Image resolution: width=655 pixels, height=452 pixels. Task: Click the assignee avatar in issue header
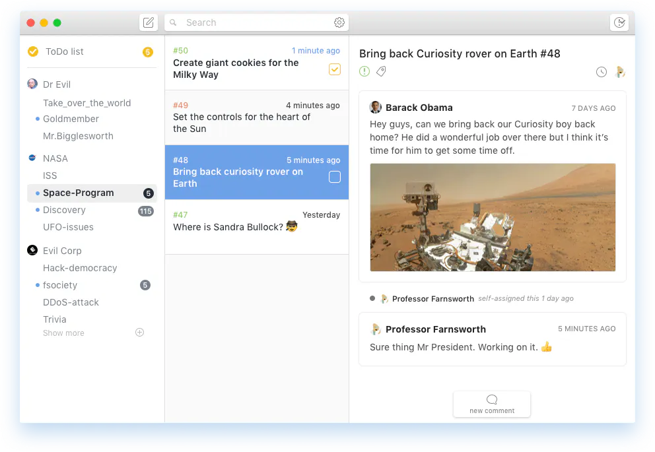tap(620, 72)
